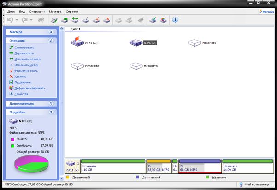This screenshot has height=190, width=277.
Task: Click the Дефрагментировать operation link
Action: (x=29, y=88)
